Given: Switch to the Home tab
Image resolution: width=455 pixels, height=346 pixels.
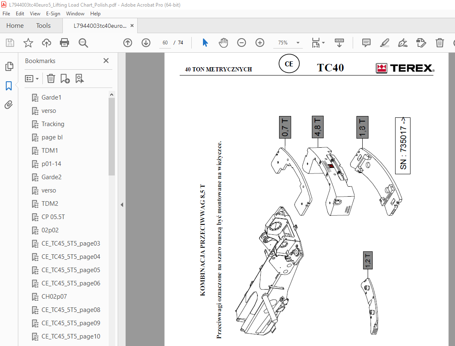Looking at the screenshot, I should pyautogui.click(x=15, y=25).
